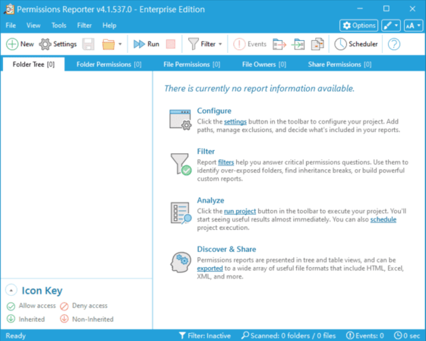This screenshot has height=341, width=426.
Task: Click the Options button
Action: click(359, 25)
